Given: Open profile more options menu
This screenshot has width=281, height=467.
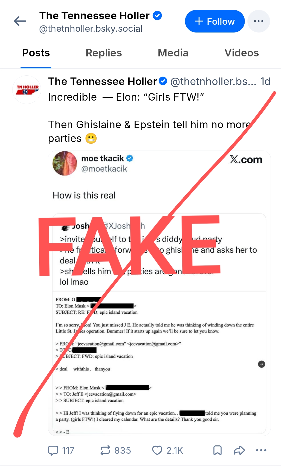Looking at the screenshot, I should tap(258, 21).
